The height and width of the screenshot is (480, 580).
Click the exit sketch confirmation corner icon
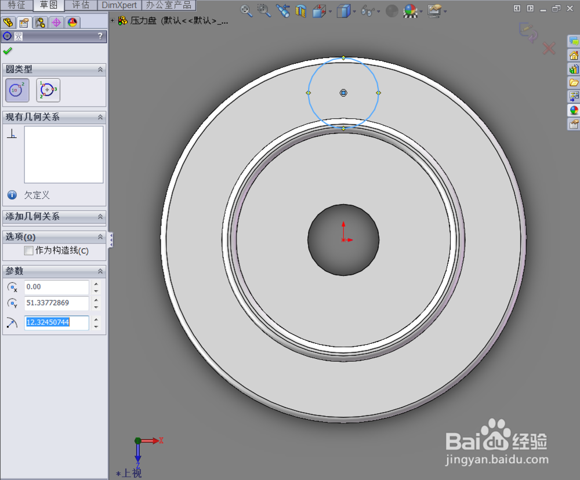point(528,32)
